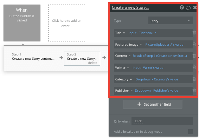Screen dimensions: 199x138
Task: Click the arrow after Step 2
Action: click(x=104, y=58)
